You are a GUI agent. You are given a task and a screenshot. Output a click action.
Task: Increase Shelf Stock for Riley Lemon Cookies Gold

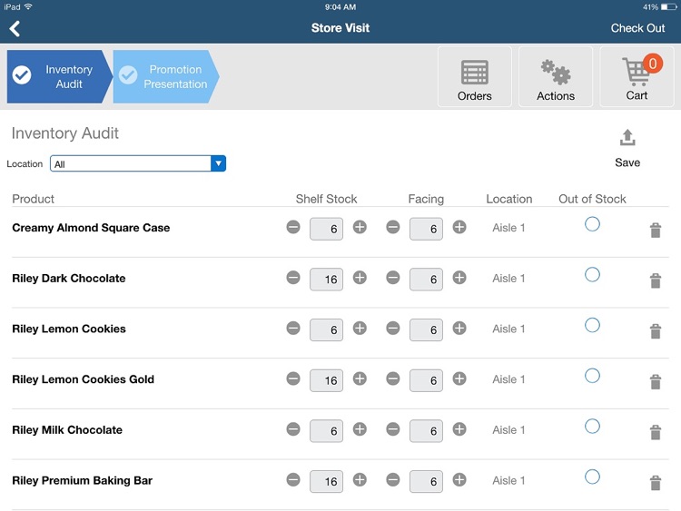tap(360, 378)
